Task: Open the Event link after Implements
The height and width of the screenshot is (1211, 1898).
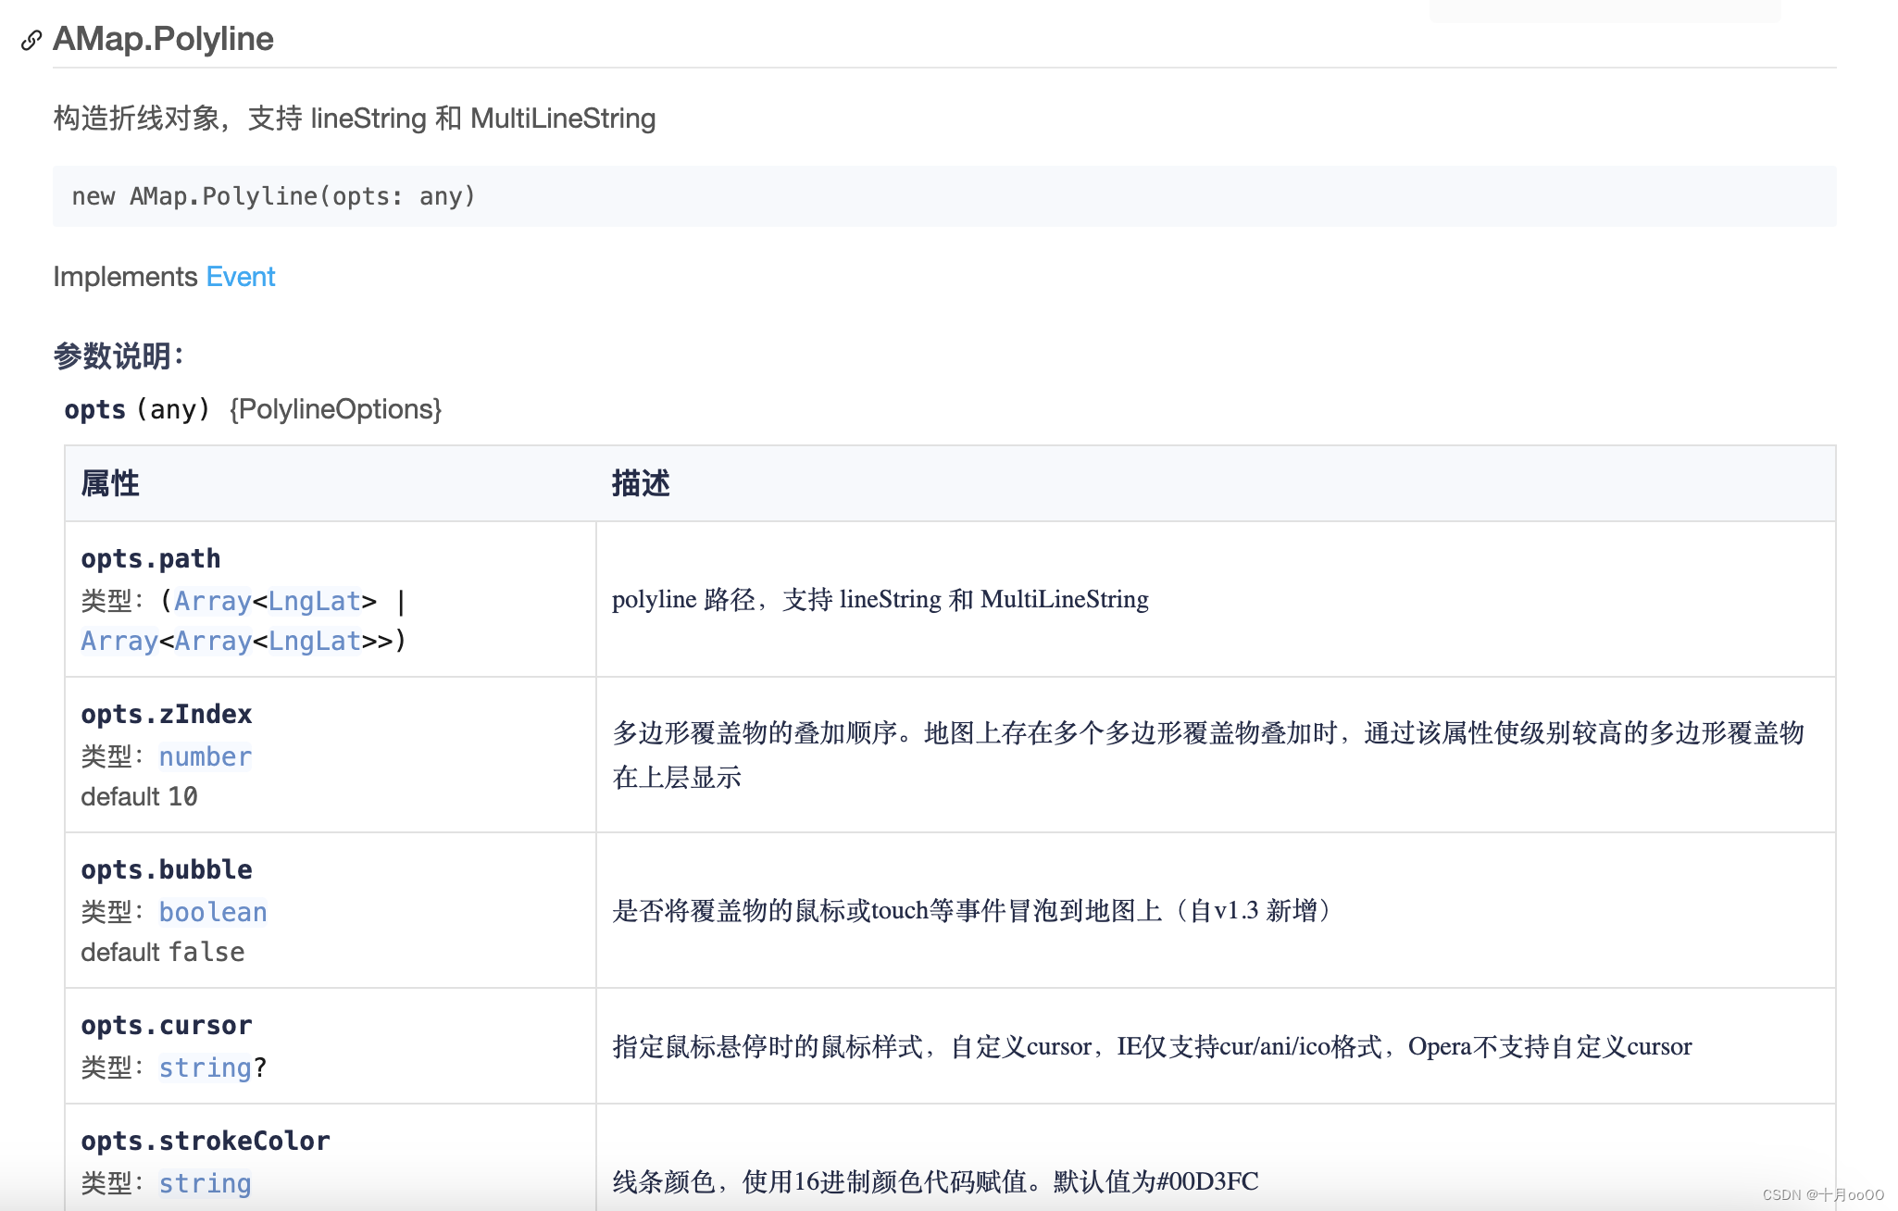Action: [240, 277]
